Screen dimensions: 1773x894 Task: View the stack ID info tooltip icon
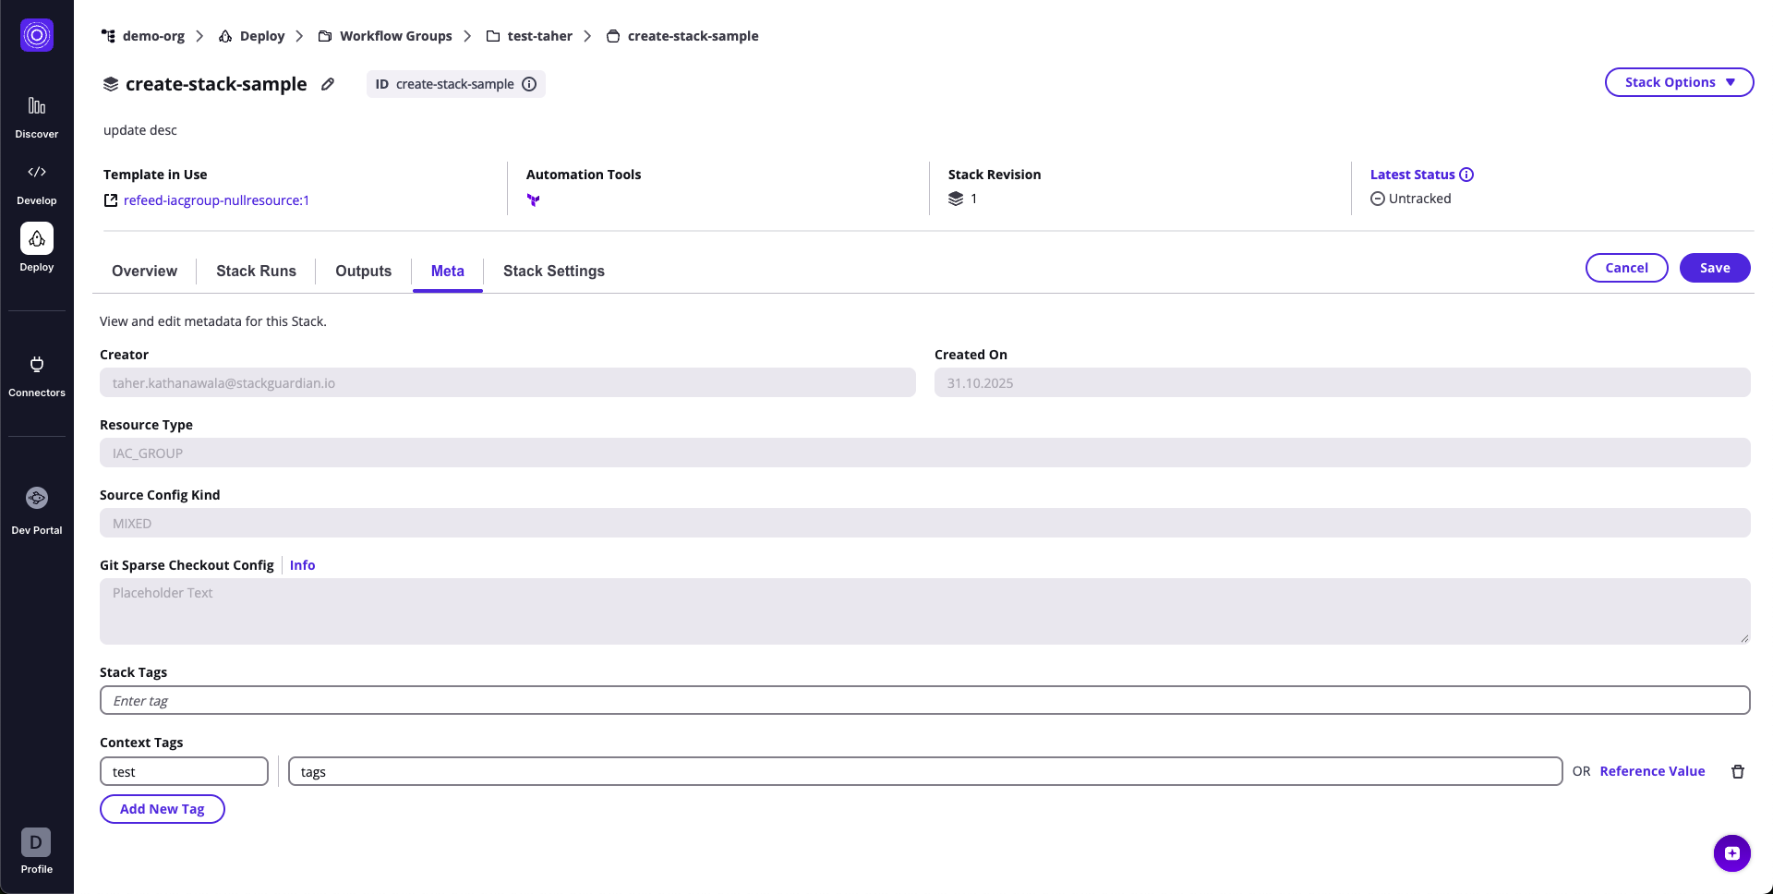[528, 84]
